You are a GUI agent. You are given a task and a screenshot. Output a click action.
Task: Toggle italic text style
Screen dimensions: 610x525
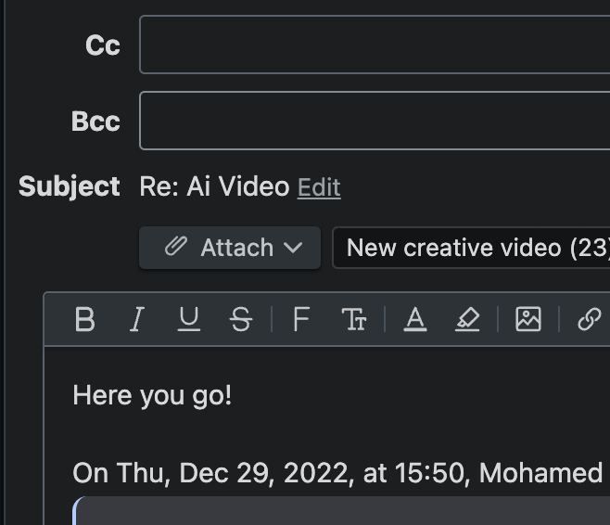[137, 320]
